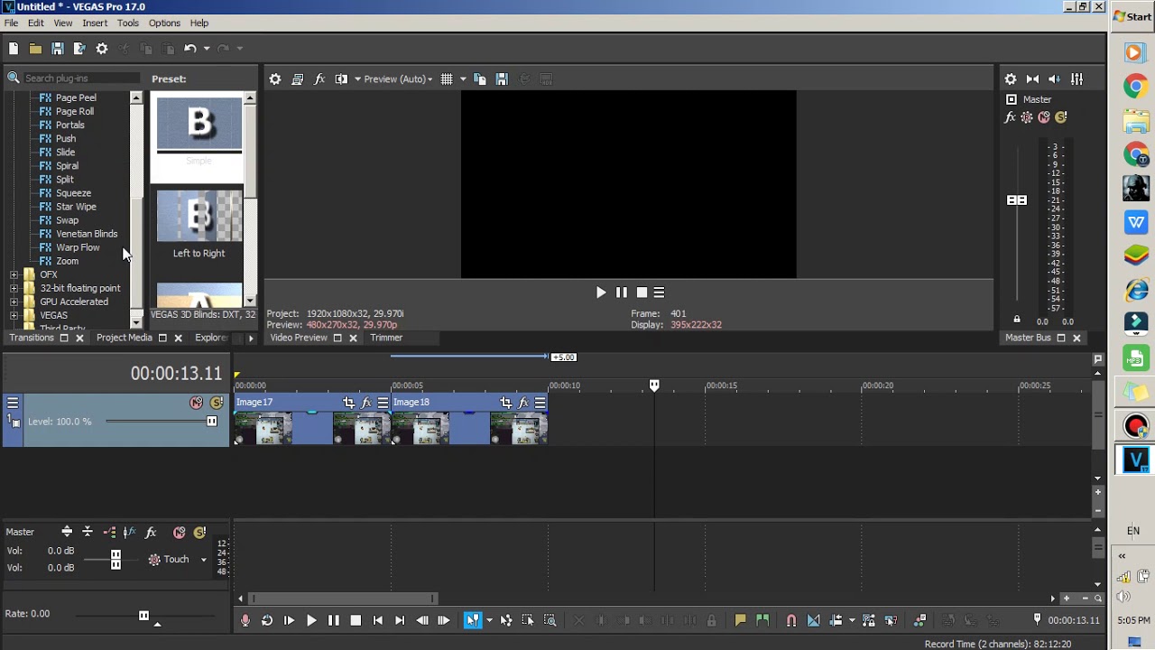The height and width of the screenshot is (650, 1155).
Task: Open the Options menu
Action: [164, 23]
